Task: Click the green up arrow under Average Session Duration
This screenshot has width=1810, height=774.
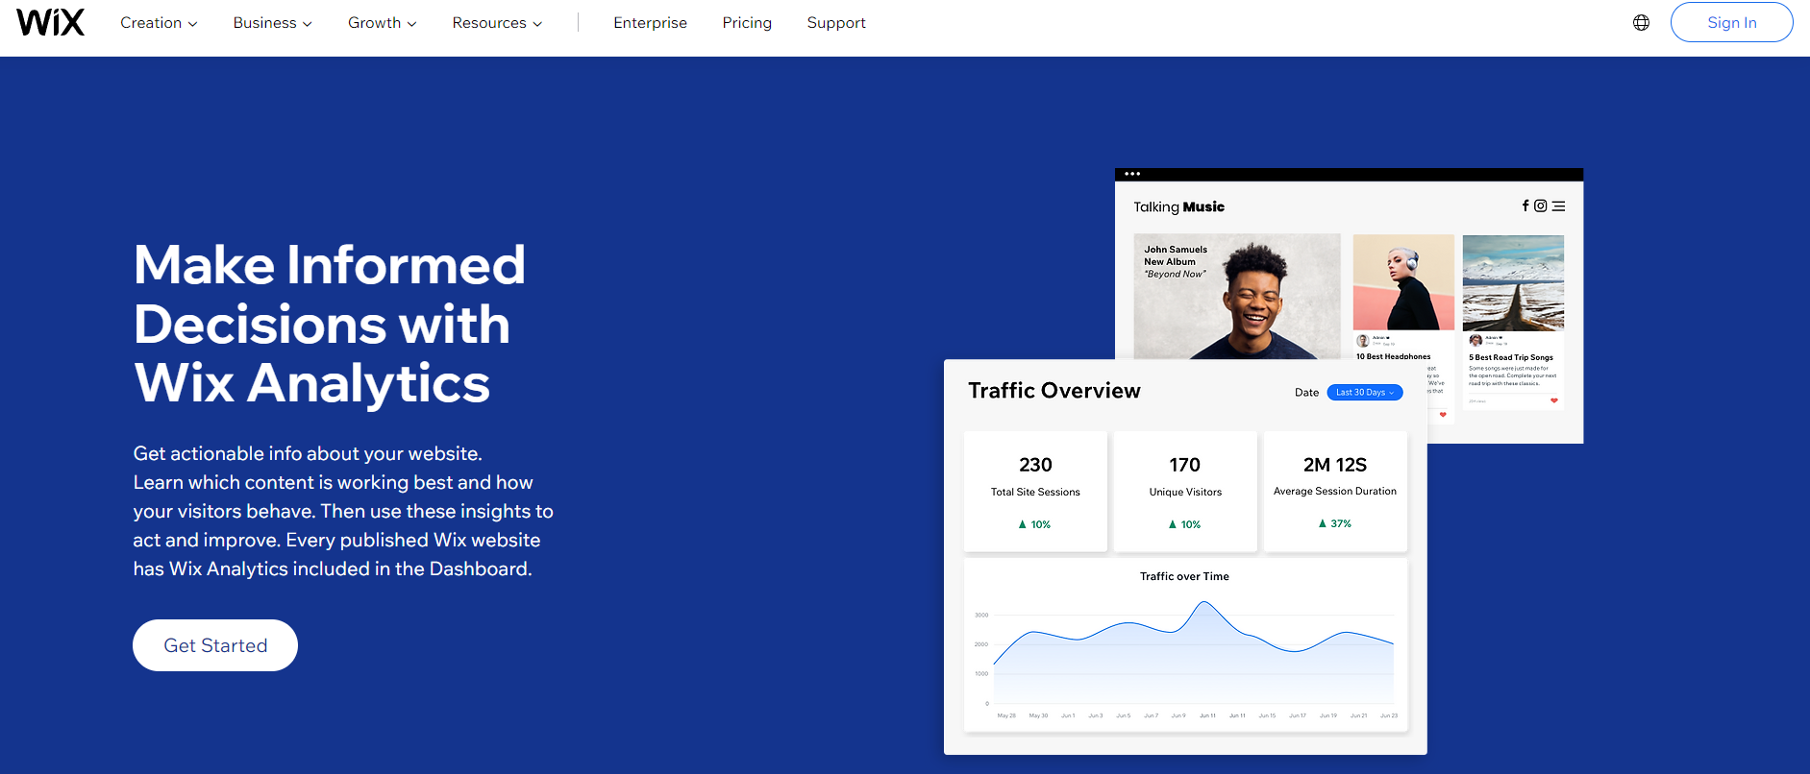Action: coord(1322,523)
